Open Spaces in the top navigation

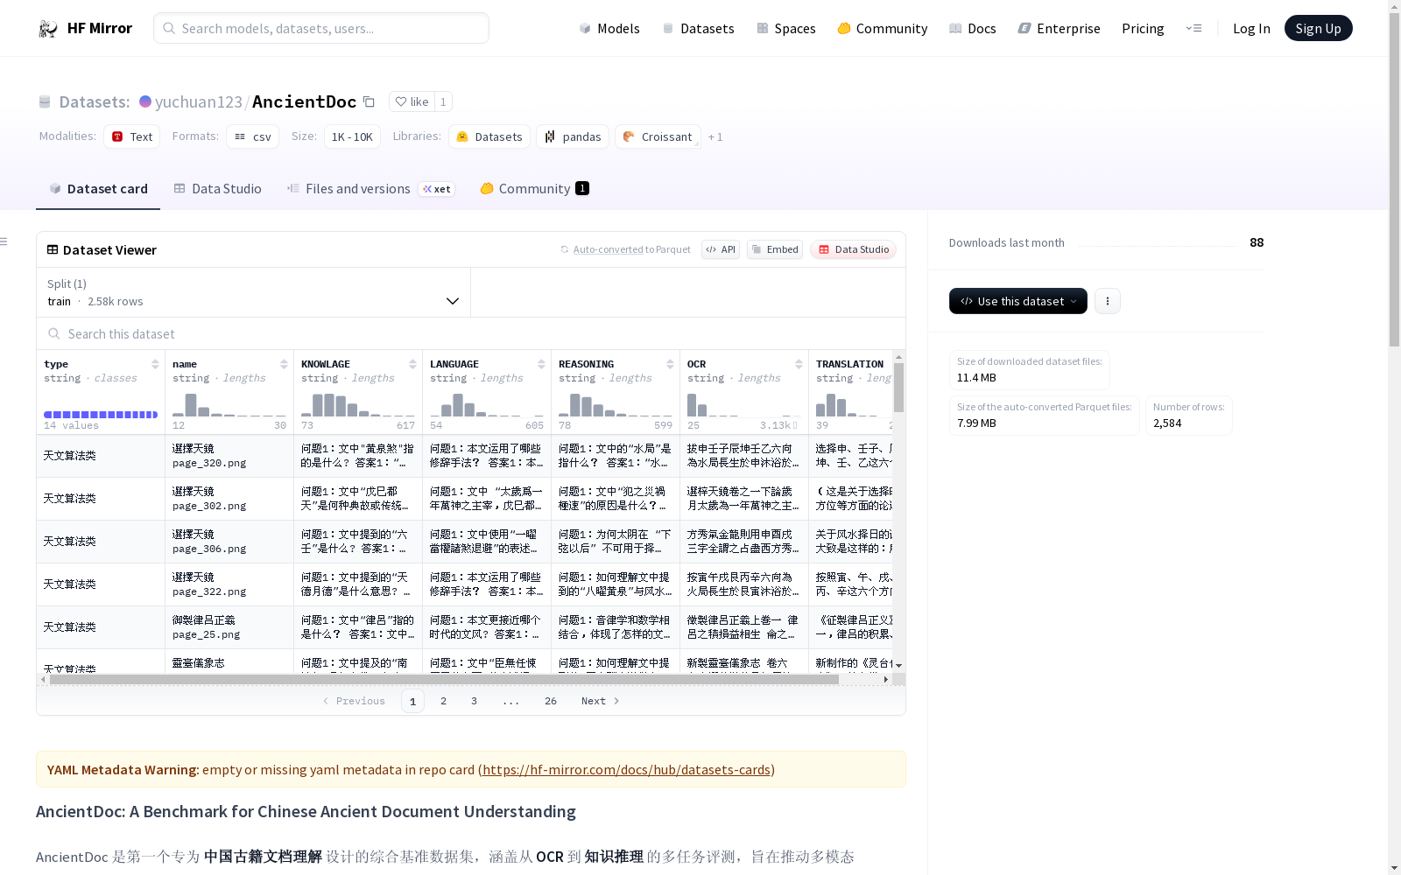click(x=786, y=28)
